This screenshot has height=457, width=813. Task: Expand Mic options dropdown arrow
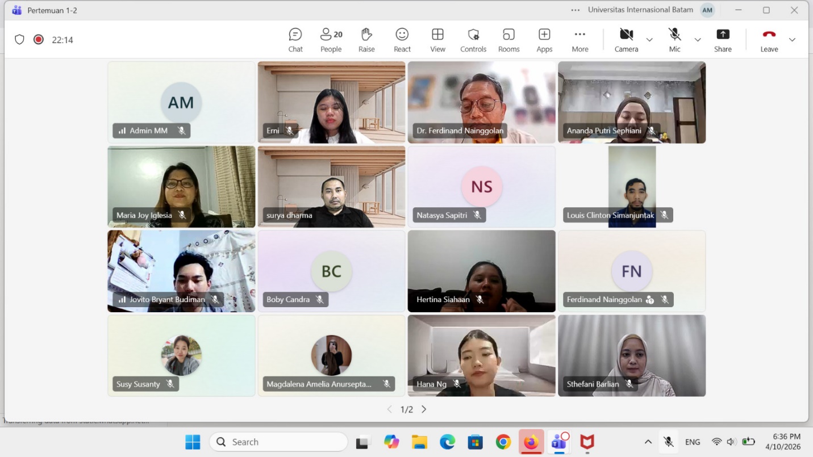coord(698,40)
